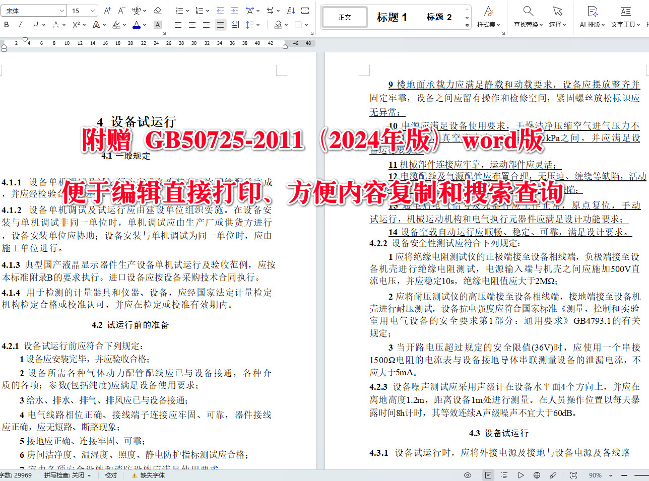Apply the 标题 1 heading style
Viewport: 649px width, 481px height.
(392, 17)
